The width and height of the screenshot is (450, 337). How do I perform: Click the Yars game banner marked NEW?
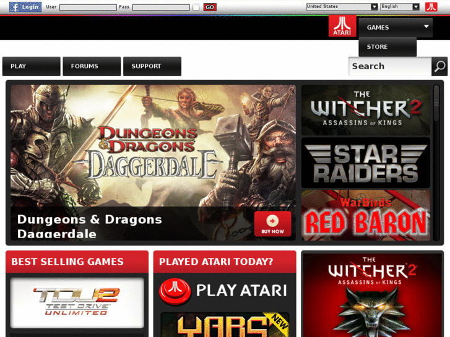pos(225,325)
